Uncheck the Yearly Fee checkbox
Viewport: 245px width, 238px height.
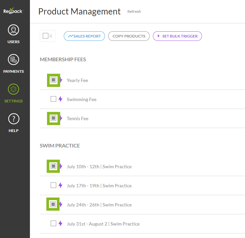tap(54, 80)
